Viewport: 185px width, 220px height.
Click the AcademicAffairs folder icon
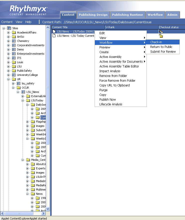click(x=14, y=32)
